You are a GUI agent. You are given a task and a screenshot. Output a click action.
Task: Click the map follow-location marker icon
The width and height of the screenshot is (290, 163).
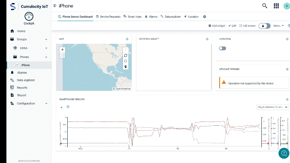pyautogui.click(x=125, y=67)
